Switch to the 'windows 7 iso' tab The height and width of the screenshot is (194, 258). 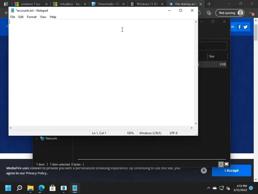(x=31, y=4)
